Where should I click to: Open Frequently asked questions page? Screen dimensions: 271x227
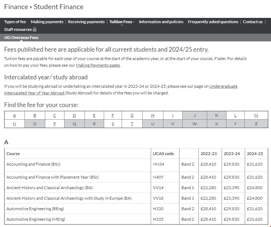(213, 22)
